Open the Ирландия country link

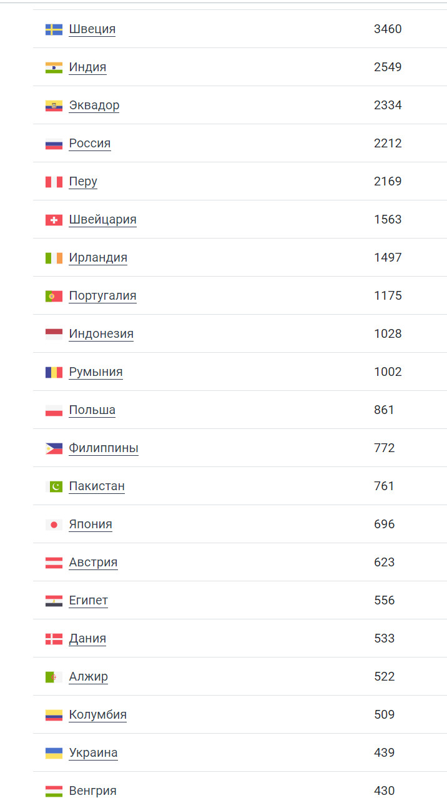[98, 258]
